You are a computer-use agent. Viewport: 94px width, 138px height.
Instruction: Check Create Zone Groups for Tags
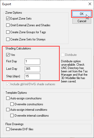[x=8, y=32]
